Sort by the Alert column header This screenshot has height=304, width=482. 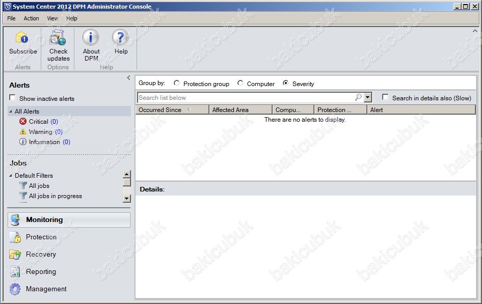[421, 109]
